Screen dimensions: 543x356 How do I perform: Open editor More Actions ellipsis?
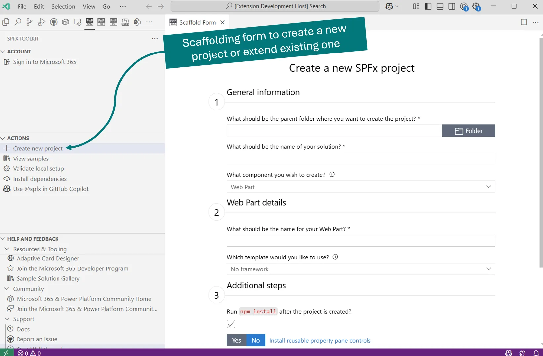click(x=536, y=22)
